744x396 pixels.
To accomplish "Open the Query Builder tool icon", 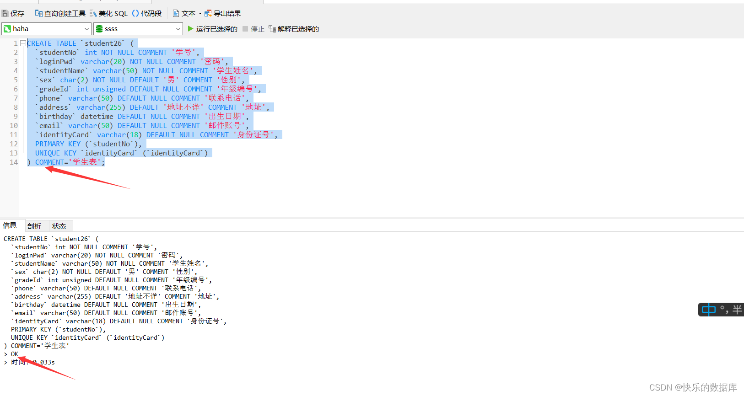I will click(x=39, y=14).
